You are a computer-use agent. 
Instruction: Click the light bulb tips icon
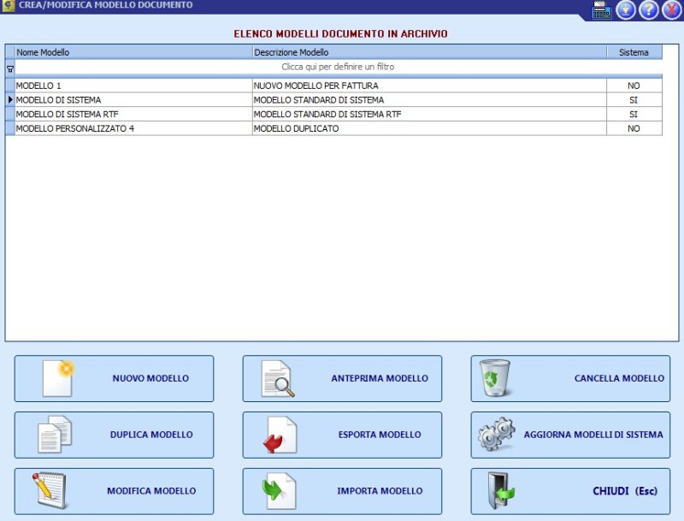coord(626,10)
